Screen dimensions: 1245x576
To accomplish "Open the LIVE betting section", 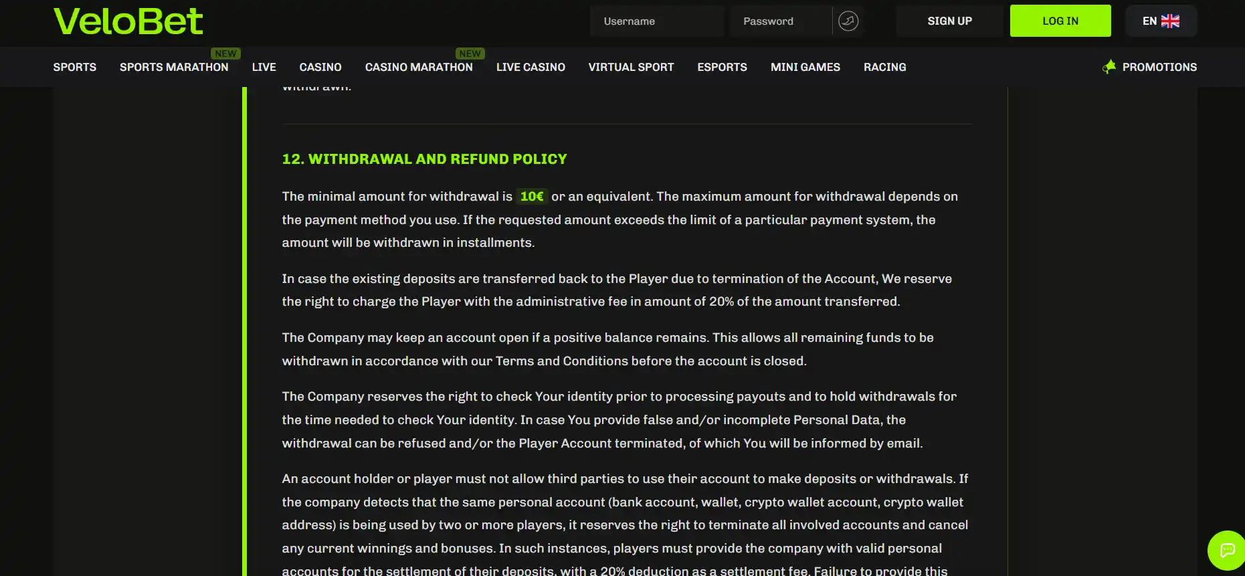I will click(264, 67).
